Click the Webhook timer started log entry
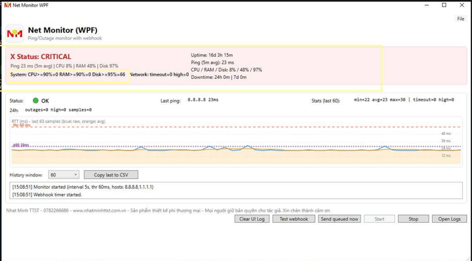This screenshot has height=261, width=472. click(47, 195)
